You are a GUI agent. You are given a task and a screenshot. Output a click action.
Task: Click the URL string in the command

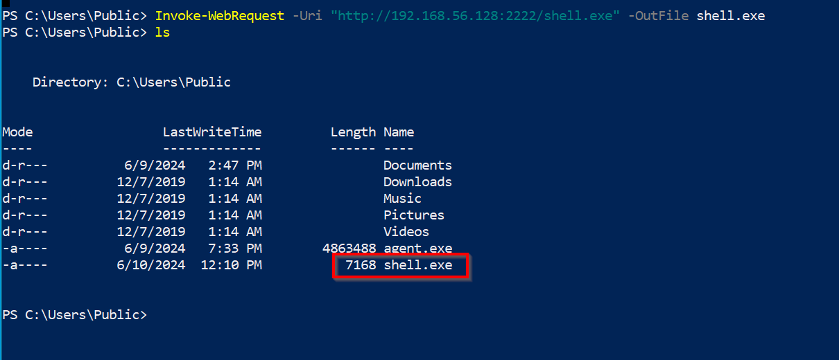[x=476, y=15]
